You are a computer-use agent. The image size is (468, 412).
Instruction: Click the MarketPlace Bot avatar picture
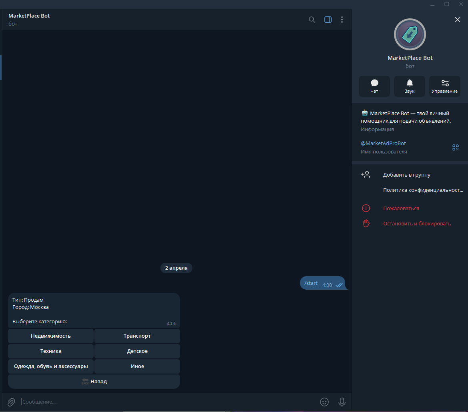[x=410, y=34]
